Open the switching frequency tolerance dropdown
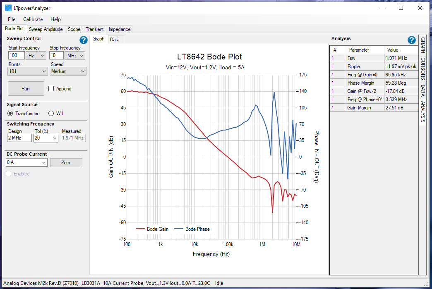 tap(46, 138)
